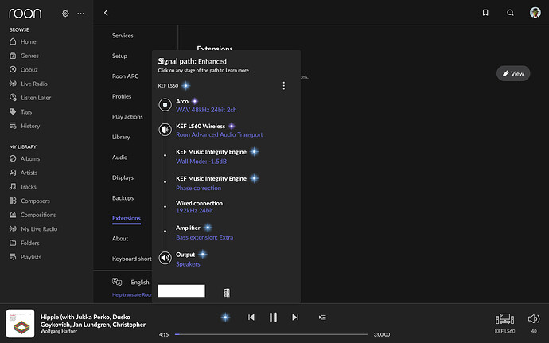
Task: Click Wall Mode: -1.5dB link
Action: pos(201,162)
